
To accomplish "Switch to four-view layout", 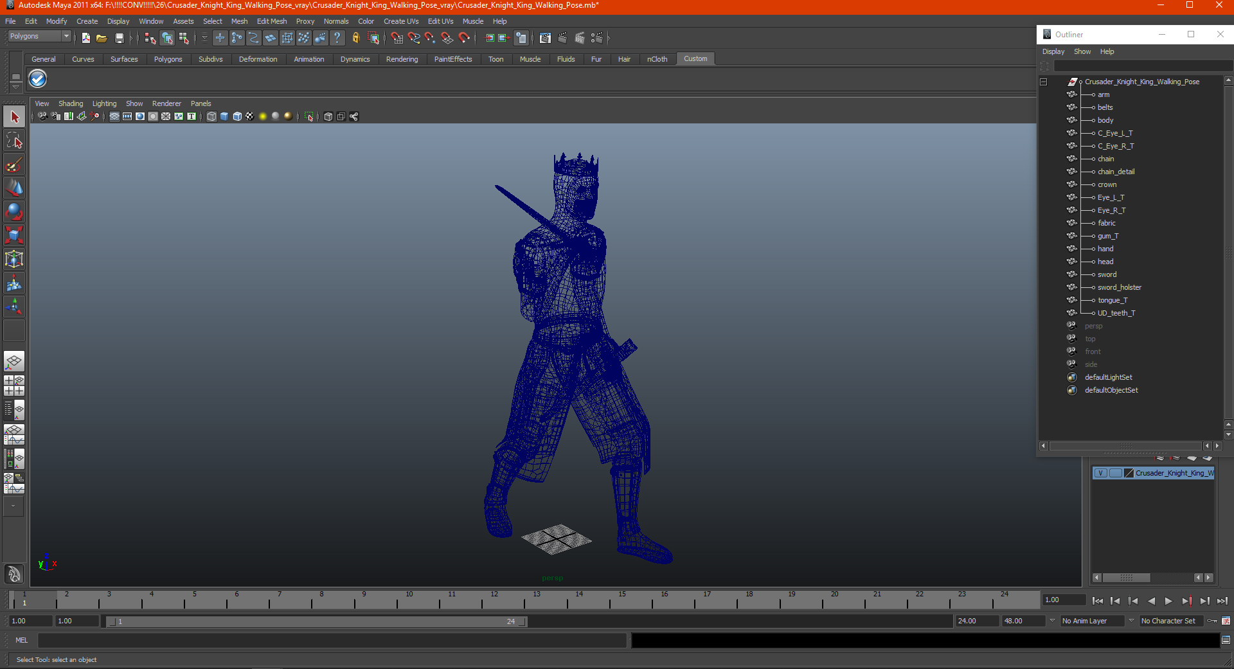I will point(14,386).
